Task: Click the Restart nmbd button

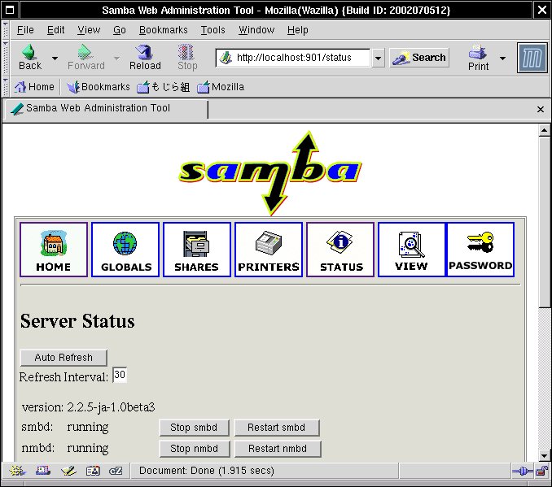Action: tap(278, 449)
